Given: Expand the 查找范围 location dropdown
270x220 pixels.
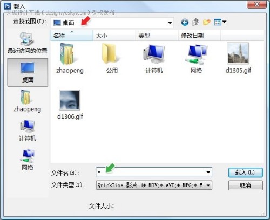Looking at the screenshot, I should click(x=170, y=23).
